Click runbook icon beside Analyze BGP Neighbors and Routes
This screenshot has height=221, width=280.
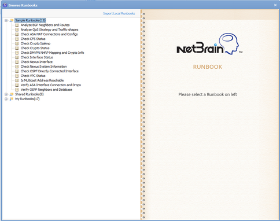17,25
